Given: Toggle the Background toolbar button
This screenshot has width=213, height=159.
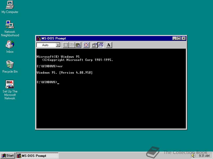Looking at the screenshot, I should 101,45.
